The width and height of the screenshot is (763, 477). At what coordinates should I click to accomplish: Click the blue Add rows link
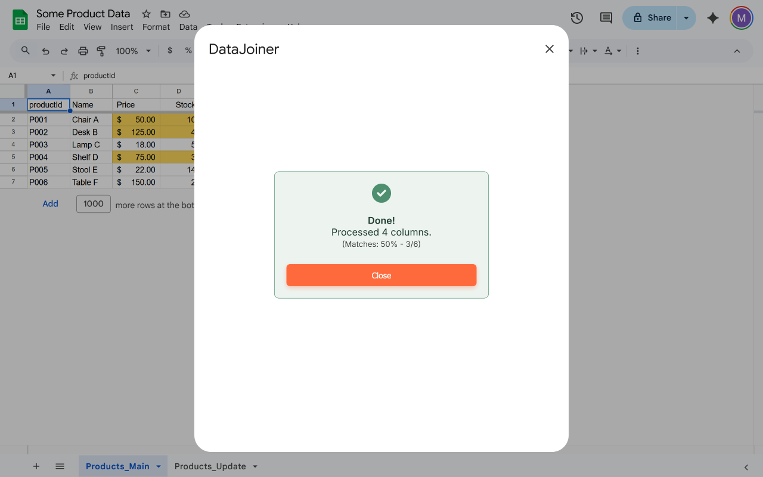[50, 204]
